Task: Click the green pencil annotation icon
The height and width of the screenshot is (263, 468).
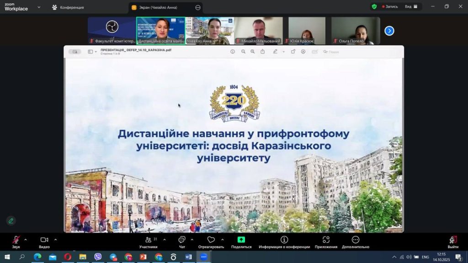Action: click(x=11, y=221)
